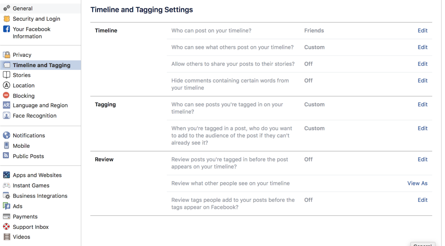Open the Ads settings icon
445x246 pixels.
point(7,206)
